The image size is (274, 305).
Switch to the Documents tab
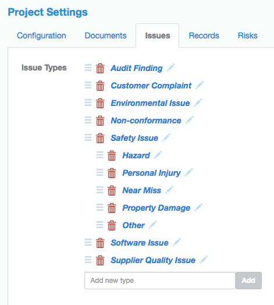(106, 36)
